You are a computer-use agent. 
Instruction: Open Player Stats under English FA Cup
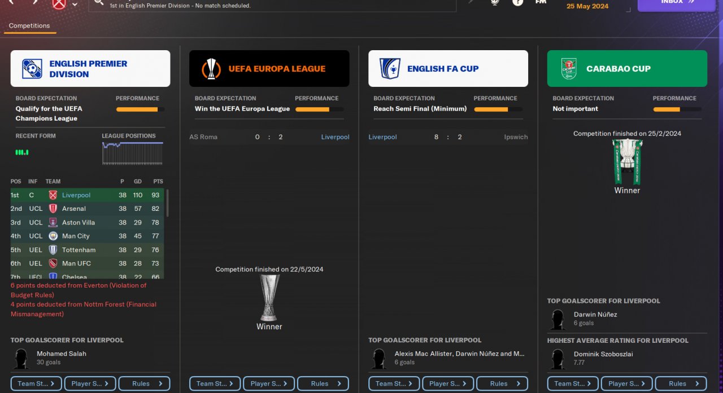pos(448,383)
